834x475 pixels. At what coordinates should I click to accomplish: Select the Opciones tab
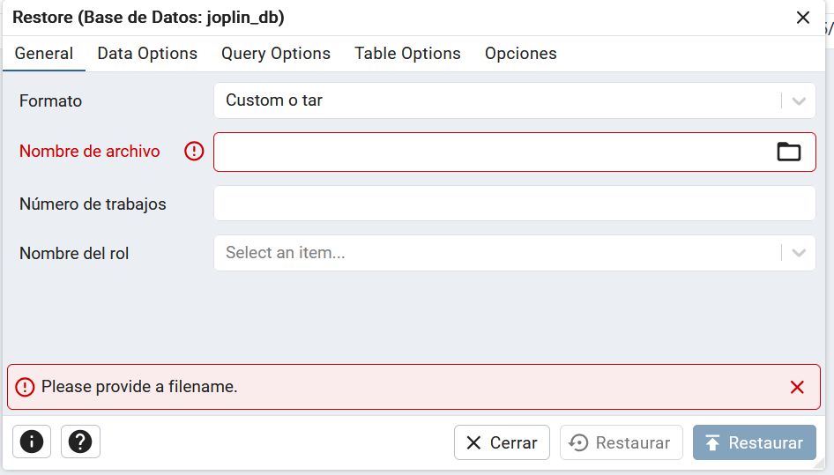click(x=520, y=54)
